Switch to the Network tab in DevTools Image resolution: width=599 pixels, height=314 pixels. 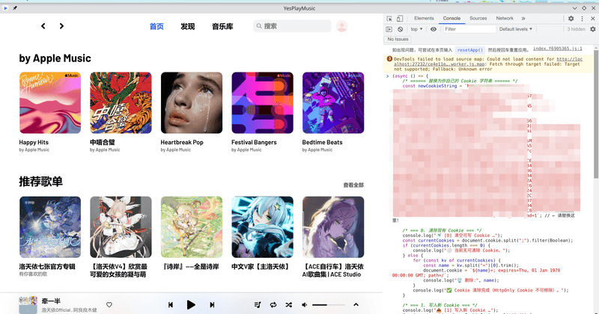505,18
